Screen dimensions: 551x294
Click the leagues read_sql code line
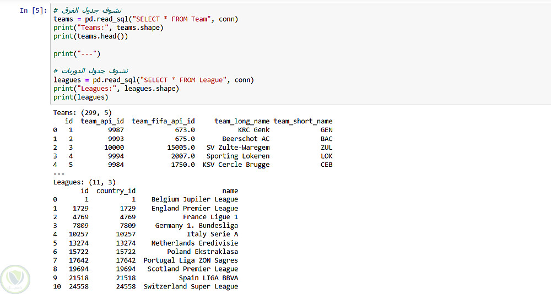click(153, 80)
